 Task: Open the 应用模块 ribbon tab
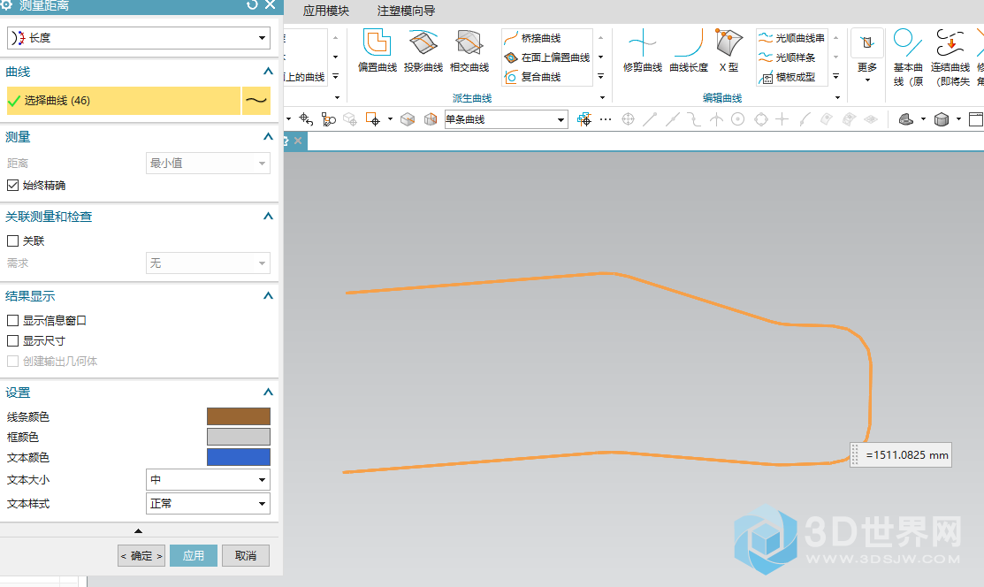[x=325, y=11]
